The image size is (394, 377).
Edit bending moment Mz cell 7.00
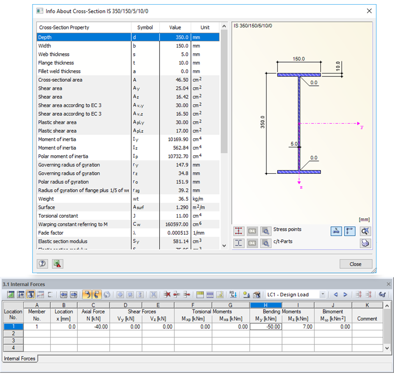click(298, 327)
